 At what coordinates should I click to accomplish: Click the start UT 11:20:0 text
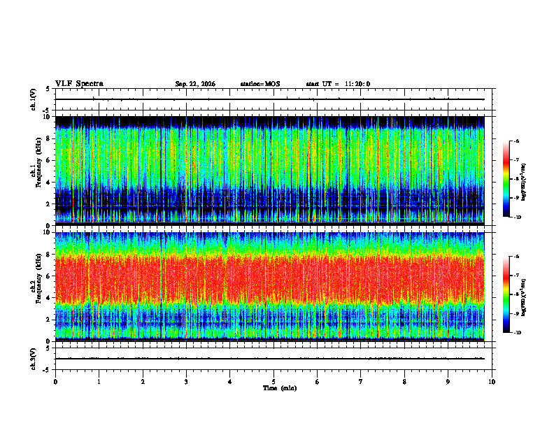coord(338,84)
